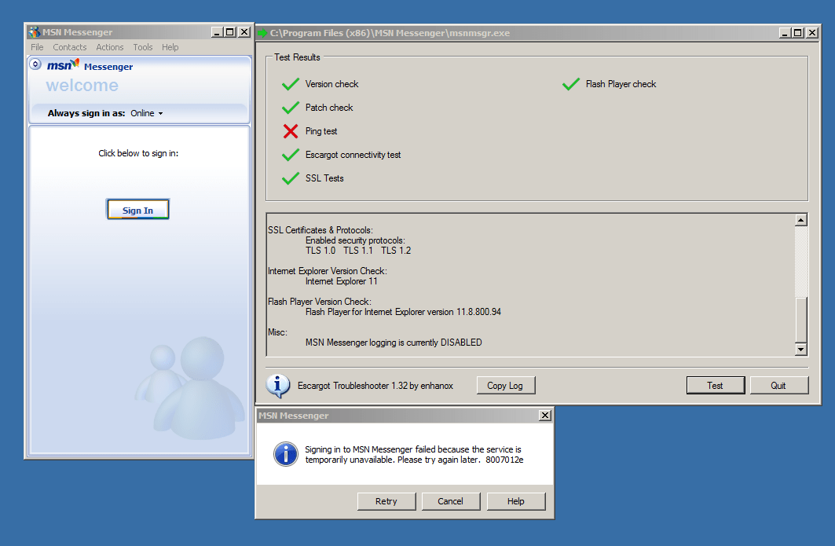
Task: Click the Sign In button
Action: 138,209
